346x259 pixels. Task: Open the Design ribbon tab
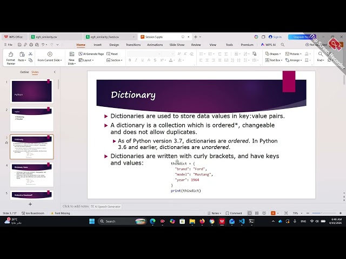[114, 45]
